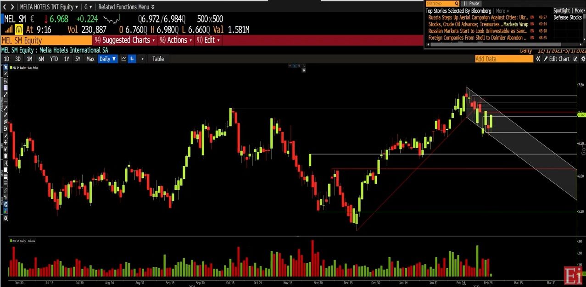Select the 5Y range
The width and height of the screenshot is (586, 287).
(78, 59)
